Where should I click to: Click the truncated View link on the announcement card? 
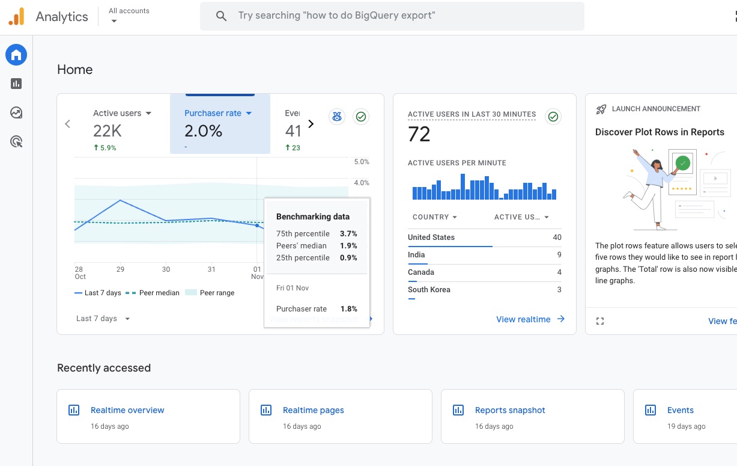pos(722,321)
